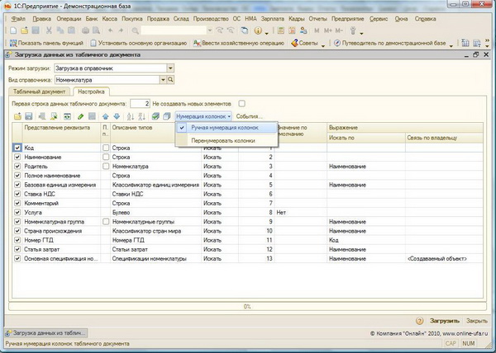Open the Сервис menu
Screen dimensions: 496x353
pyautogui.click(x=379, y=19)
